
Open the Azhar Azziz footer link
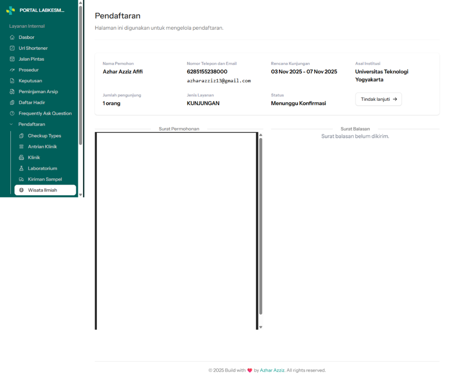pyautogui.click(x=272, y=370)
